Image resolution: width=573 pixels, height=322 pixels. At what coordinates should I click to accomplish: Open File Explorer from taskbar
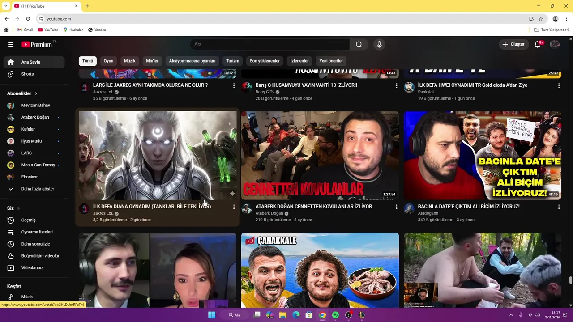(283, 315)
